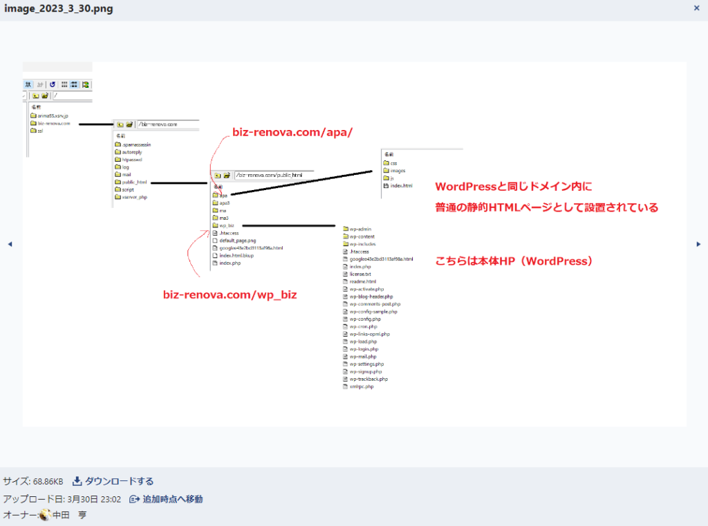Click the wp-admin folder in the picture
Image resolution: width=708 pixels, height=526 pixels.
point(357,229)
